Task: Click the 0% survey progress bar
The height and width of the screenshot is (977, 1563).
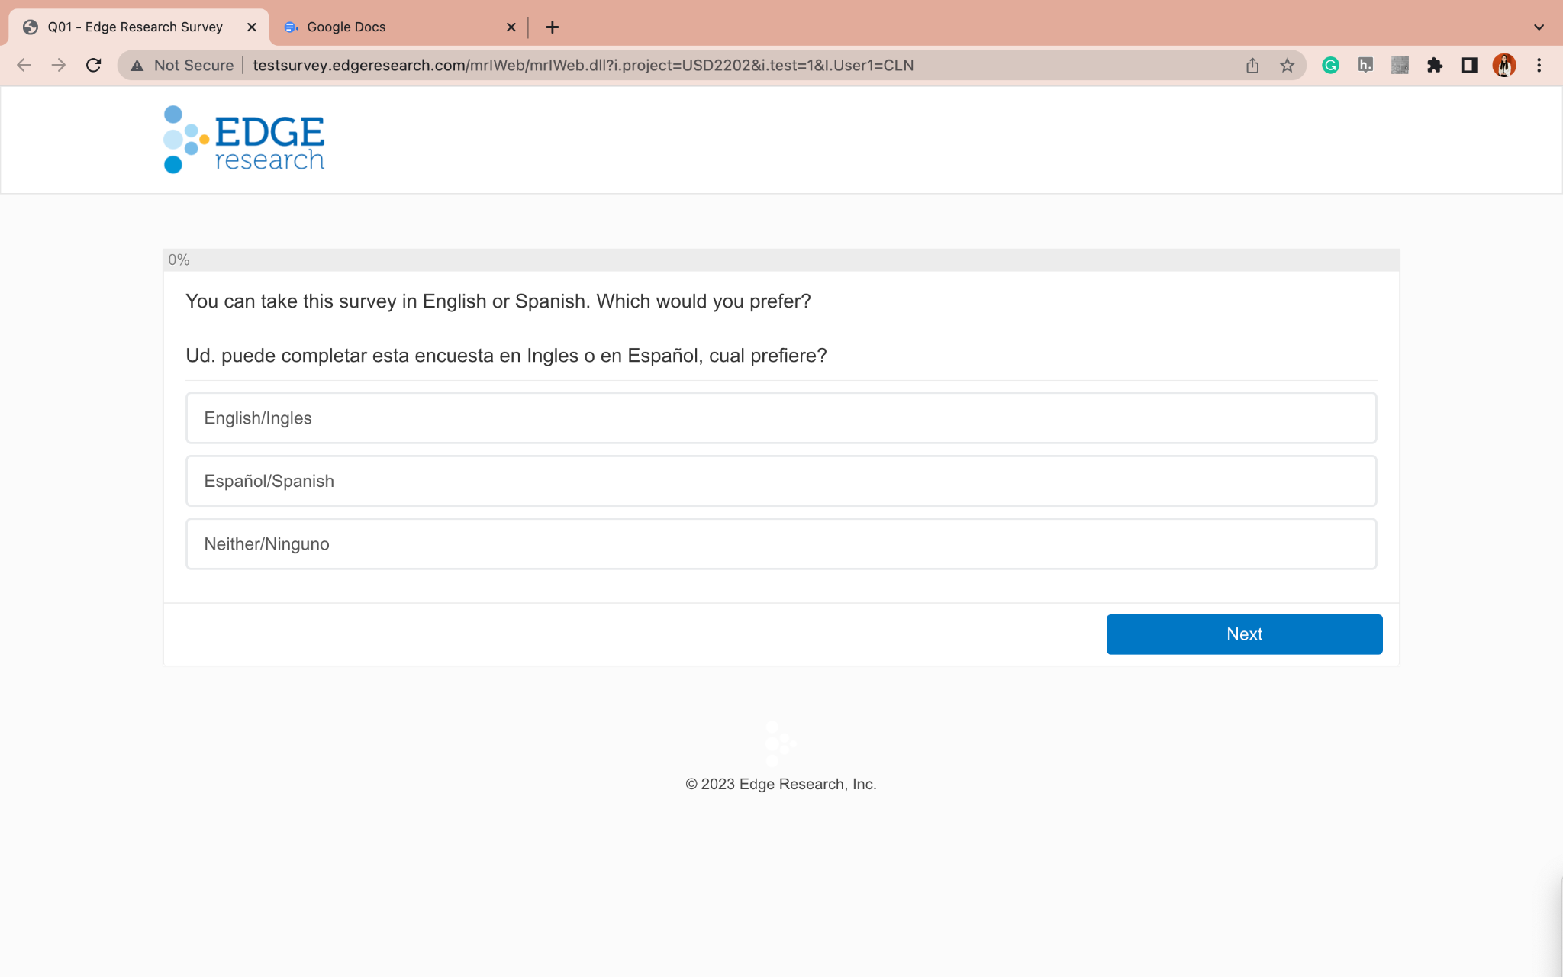Action: coord(781,260)
